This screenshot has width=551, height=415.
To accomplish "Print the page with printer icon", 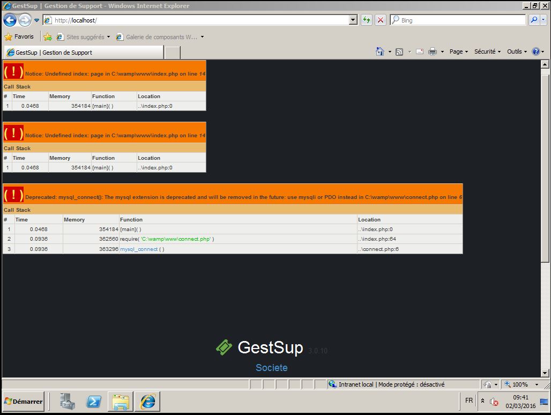I will point(433,51).
